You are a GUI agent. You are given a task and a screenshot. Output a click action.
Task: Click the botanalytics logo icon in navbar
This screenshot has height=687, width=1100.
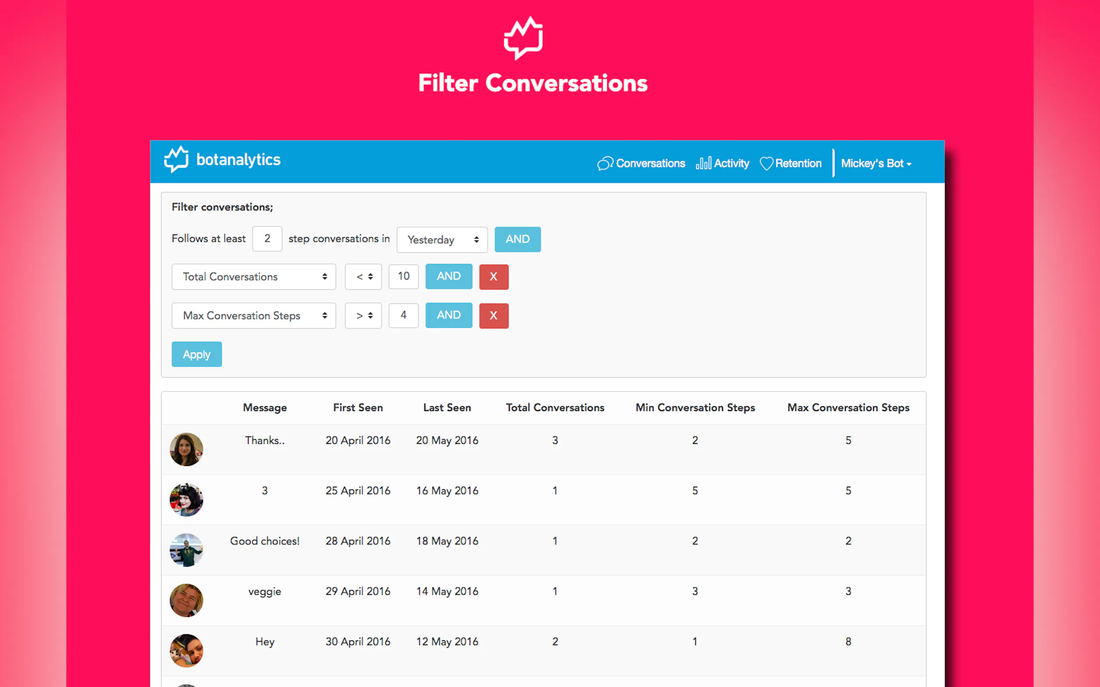[176, 160]
